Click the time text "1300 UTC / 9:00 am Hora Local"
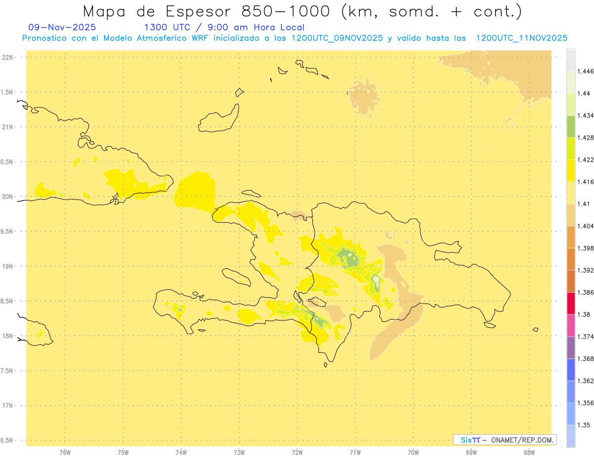Image resolution: width=594 pixels, height=459 pixels. coord(224,27)
